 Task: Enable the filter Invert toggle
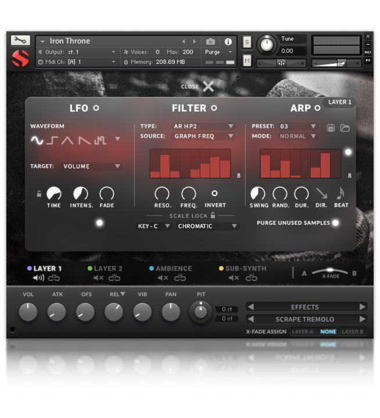[x=214, y=193]
